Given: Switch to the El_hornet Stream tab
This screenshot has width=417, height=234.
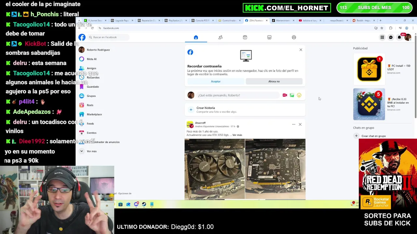Looking at the screenshot, I should (x=95, y=20).
